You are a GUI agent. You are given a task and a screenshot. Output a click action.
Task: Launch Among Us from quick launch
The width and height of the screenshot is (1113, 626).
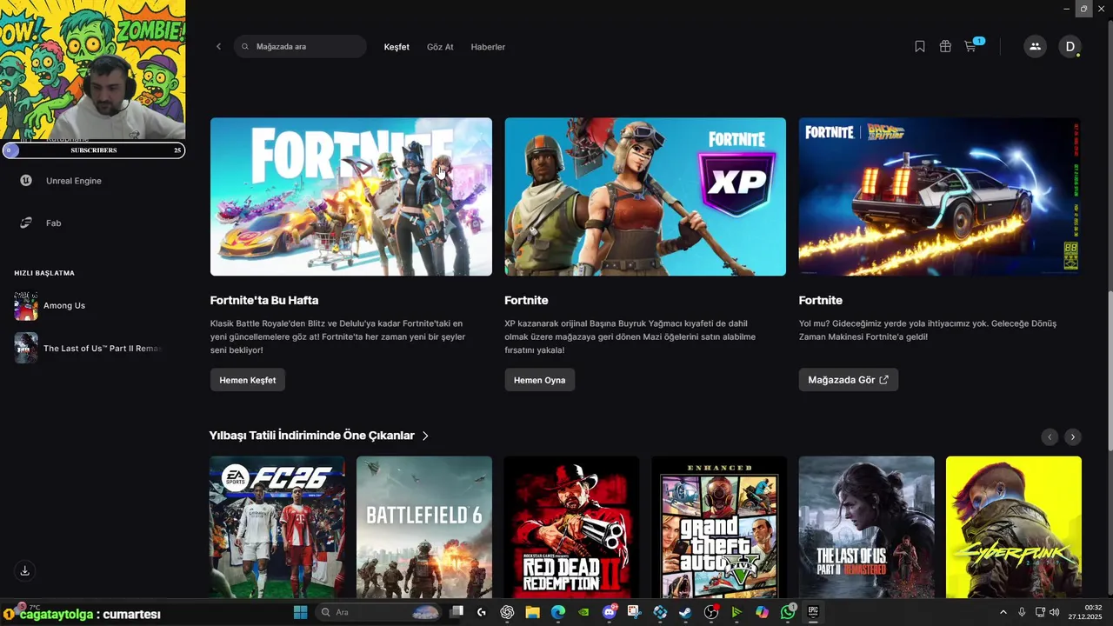50,306
